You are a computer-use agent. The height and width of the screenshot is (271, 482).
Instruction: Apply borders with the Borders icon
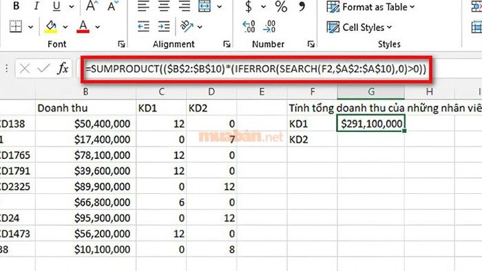click(x=16, y=27)
